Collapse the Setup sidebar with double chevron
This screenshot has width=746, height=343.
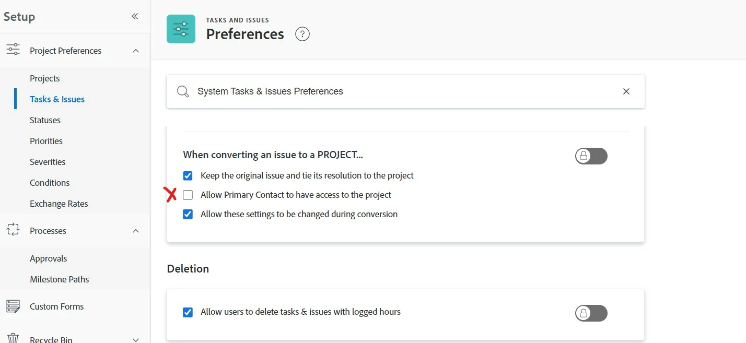(x=135, y=16)
